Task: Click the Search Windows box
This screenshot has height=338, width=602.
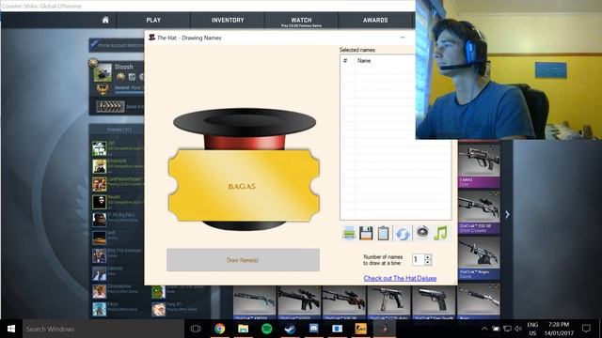Action: (103, 329)
